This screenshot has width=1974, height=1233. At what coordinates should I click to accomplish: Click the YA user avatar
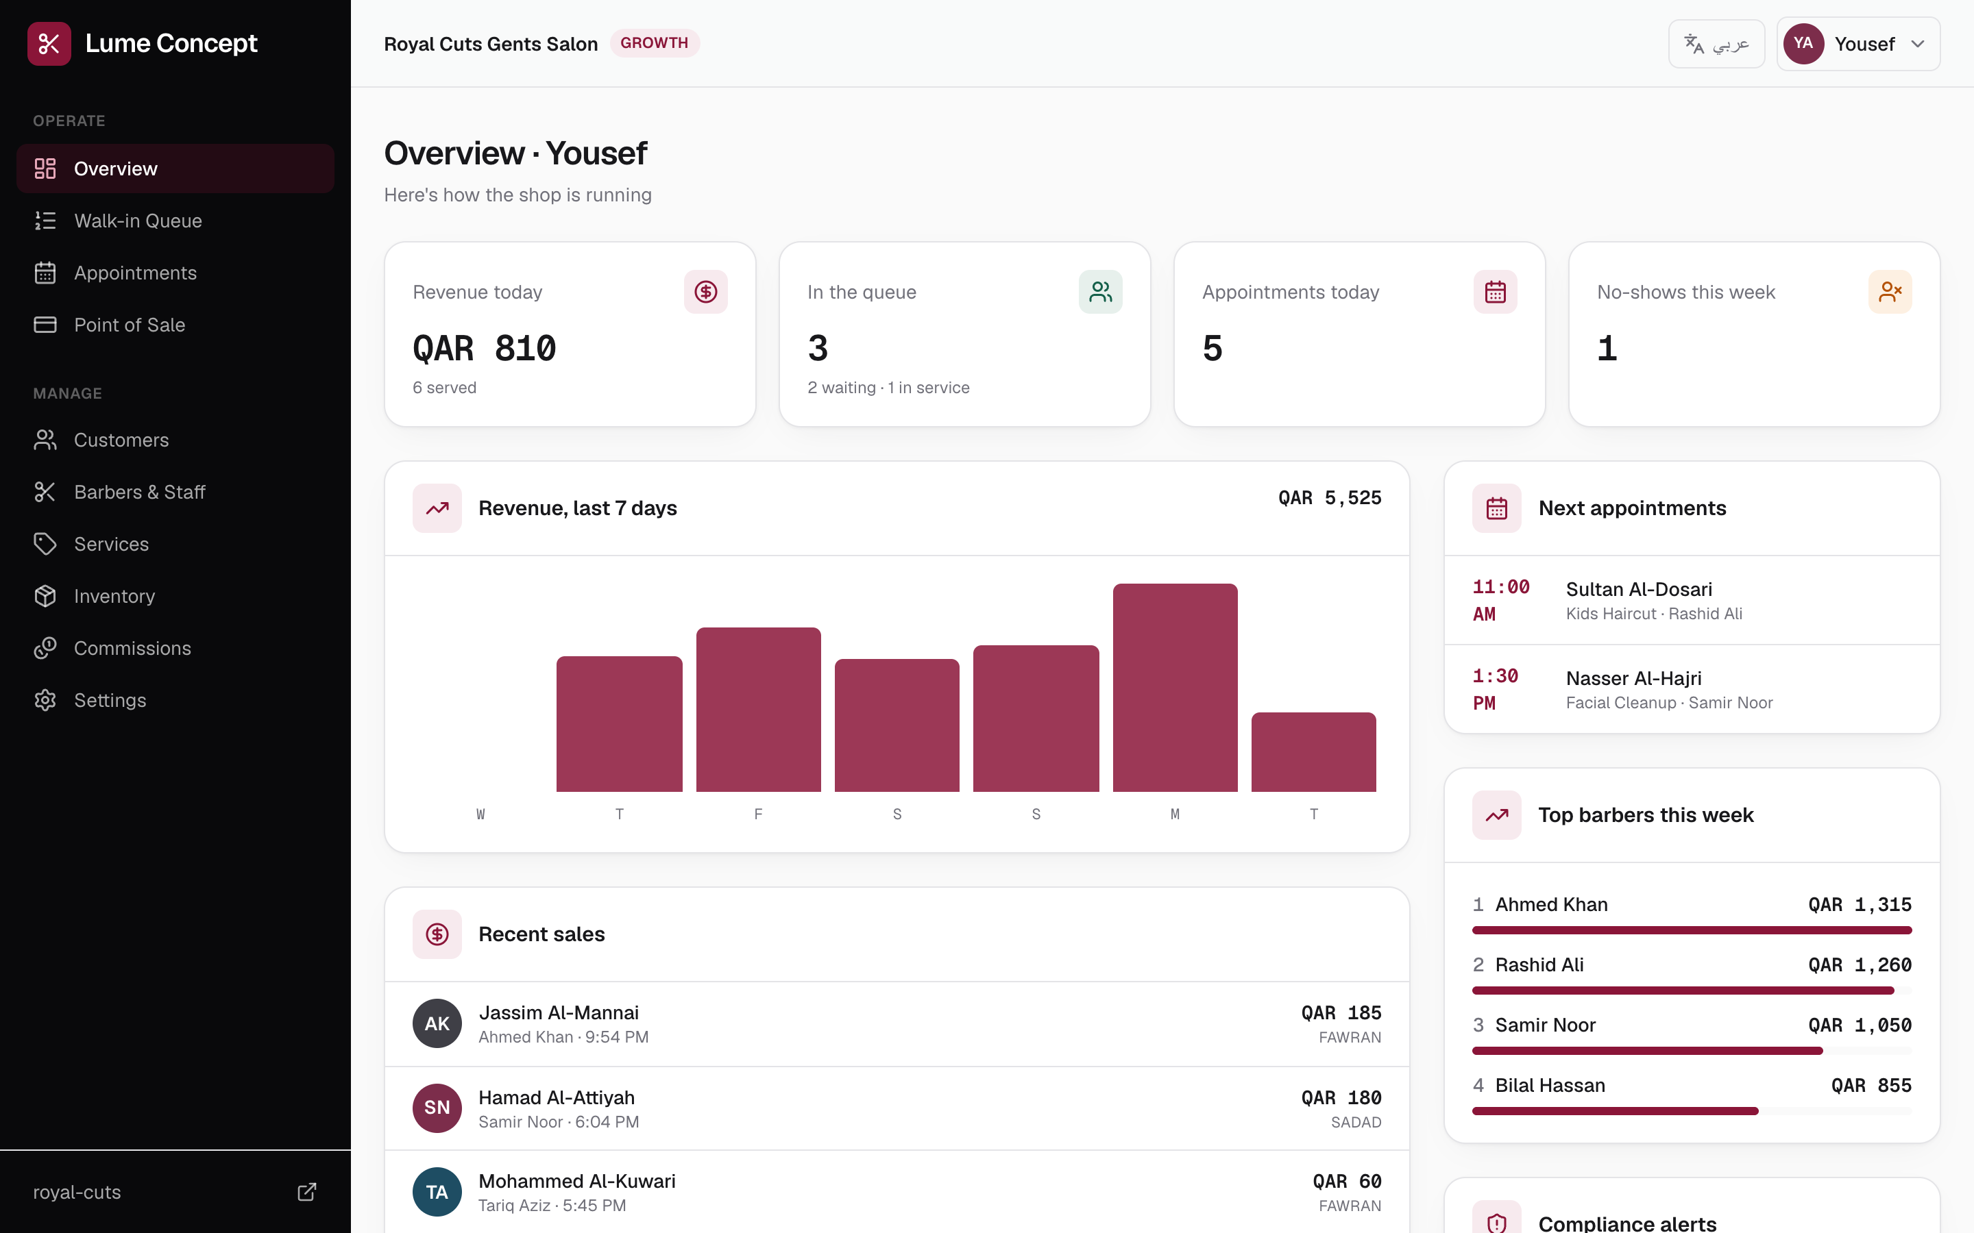[x=1803, y=44]
